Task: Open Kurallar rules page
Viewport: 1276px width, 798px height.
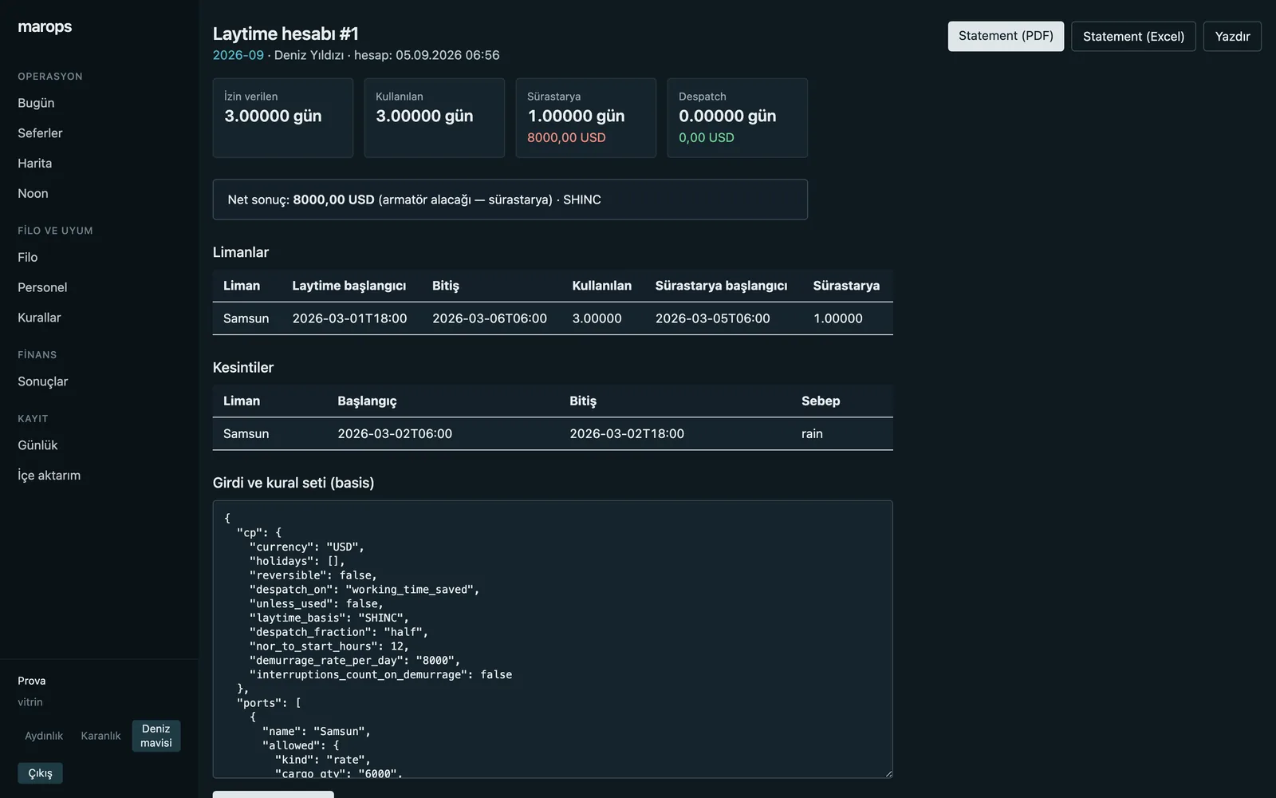Action: tap(39, 318)
